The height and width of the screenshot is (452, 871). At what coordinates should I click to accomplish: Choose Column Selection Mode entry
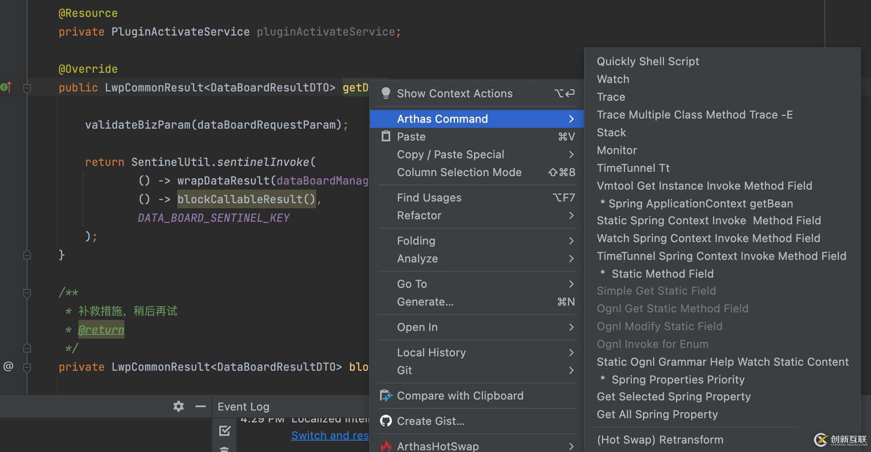[x=459, y=172]
